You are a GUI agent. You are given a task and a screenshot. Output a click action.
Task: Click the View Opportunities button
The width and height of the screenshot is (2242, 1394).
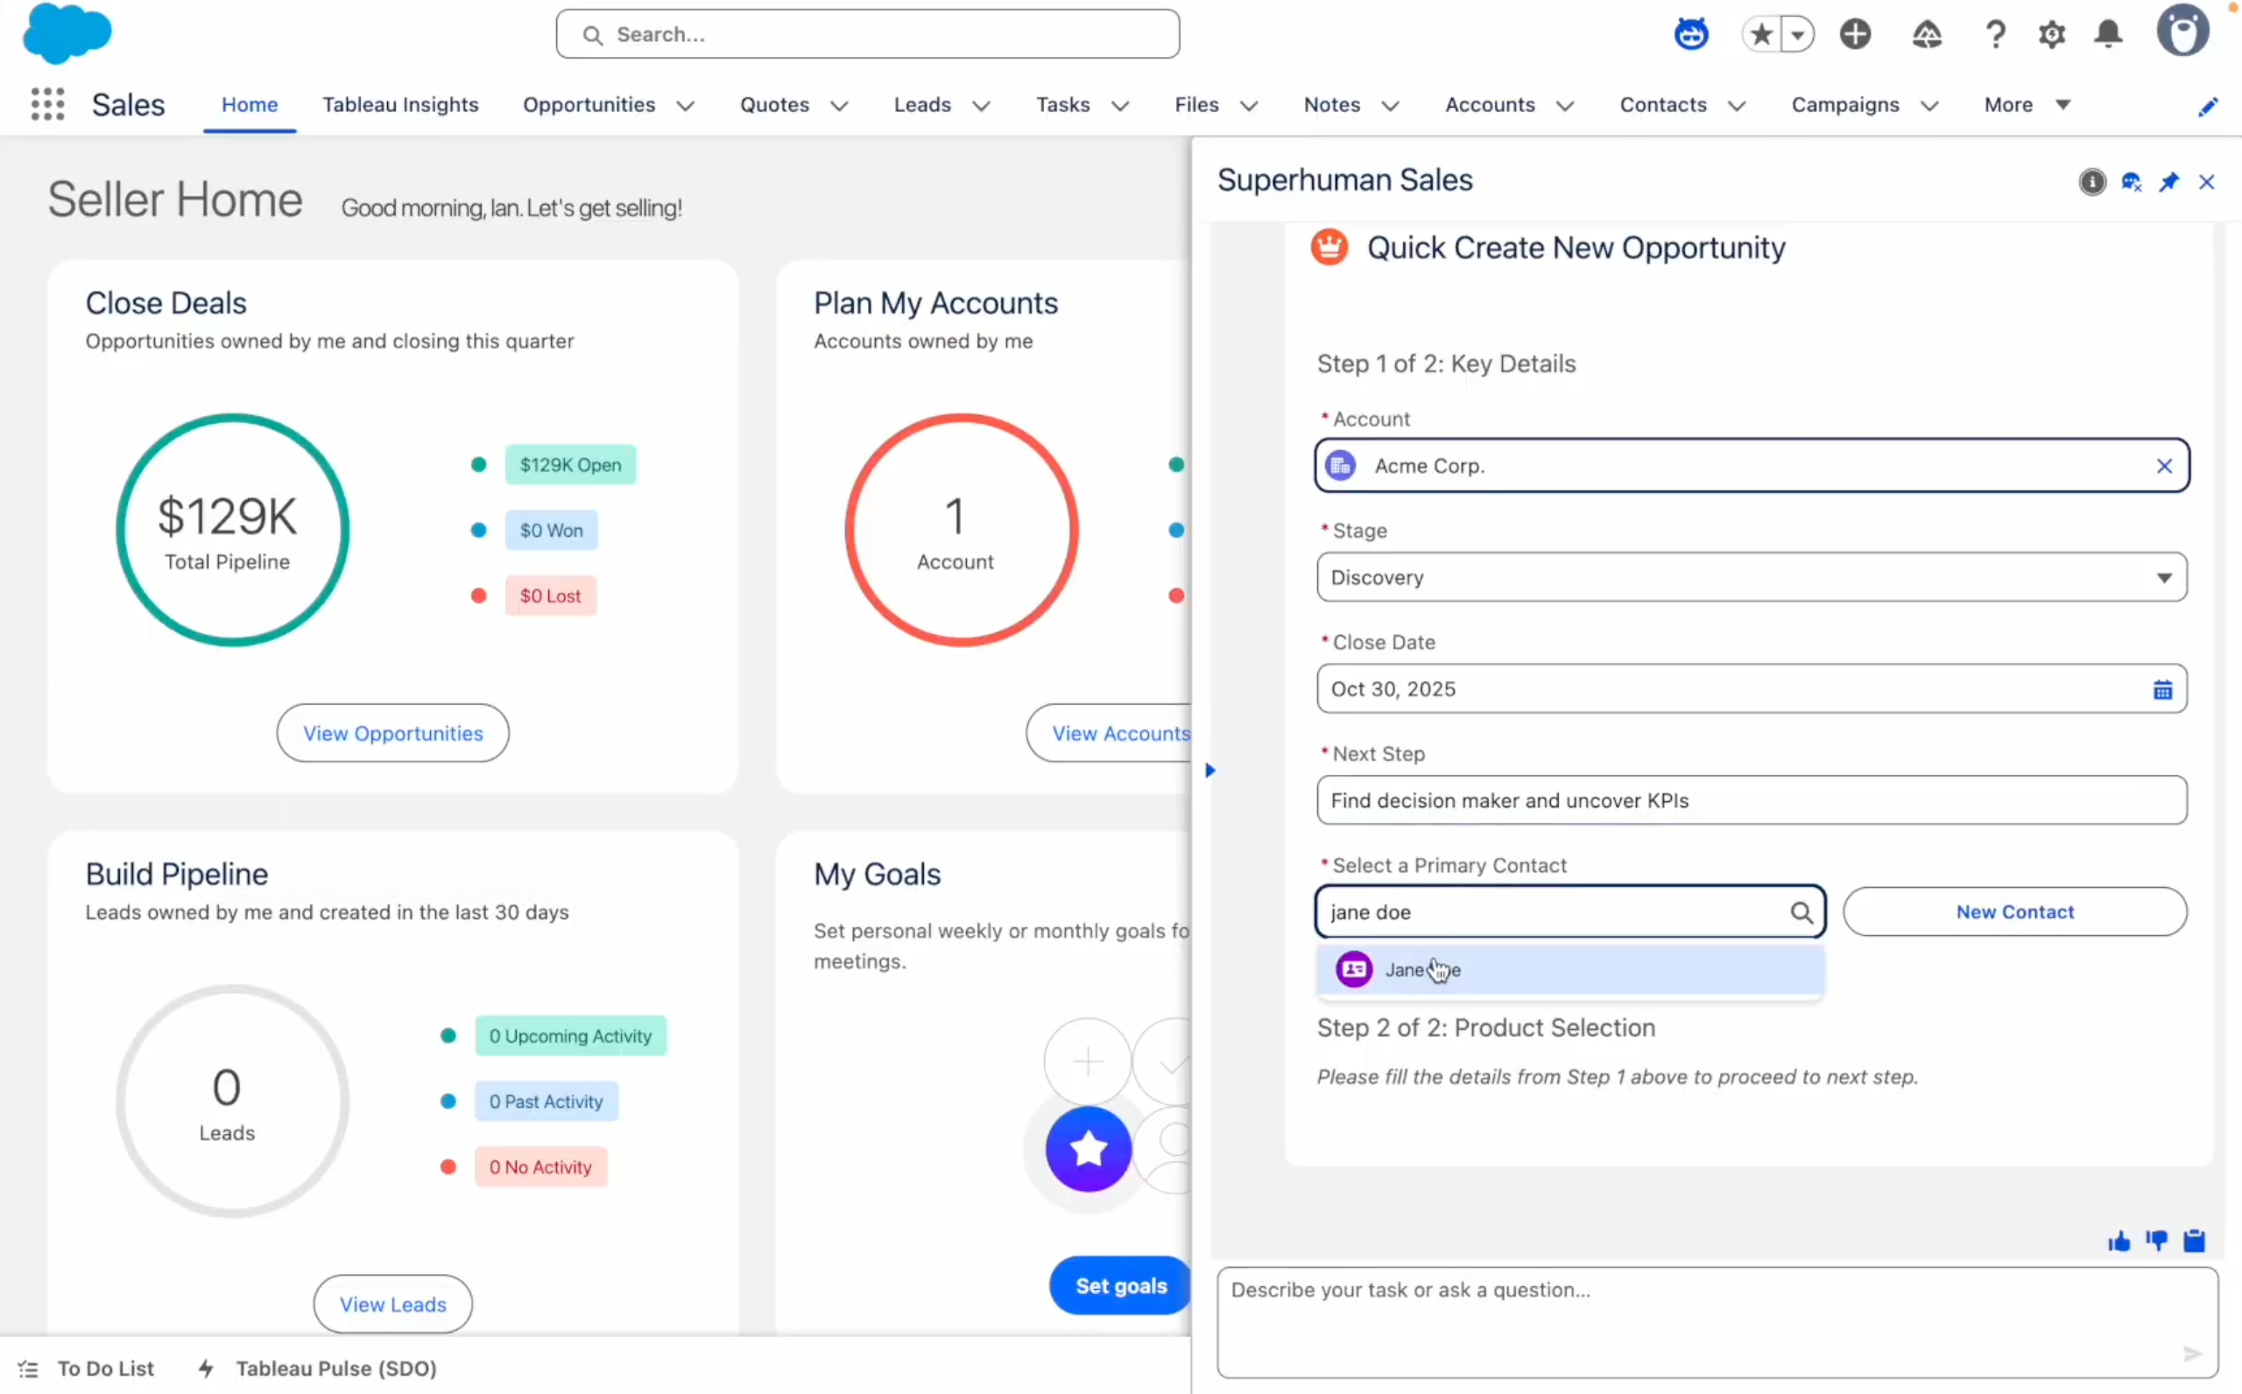pos(392,733)
